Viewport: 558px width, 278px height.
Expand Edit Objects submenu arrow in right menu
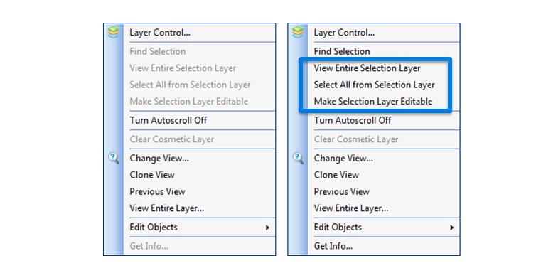tap(452, 228)
